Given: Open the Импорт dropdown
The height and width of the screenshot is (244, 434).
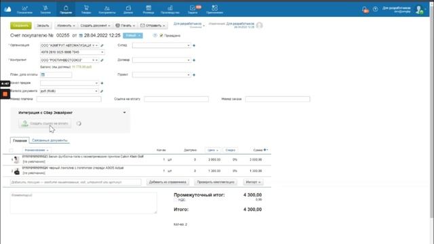Looking at the screenshot, I should pyautogui.click(x=253, y=182).
